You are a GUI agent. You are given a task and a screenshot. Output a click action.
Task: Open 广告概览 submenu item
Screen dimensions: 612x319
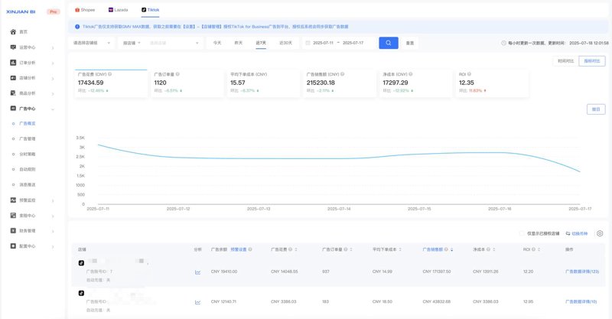click(28, 123)
